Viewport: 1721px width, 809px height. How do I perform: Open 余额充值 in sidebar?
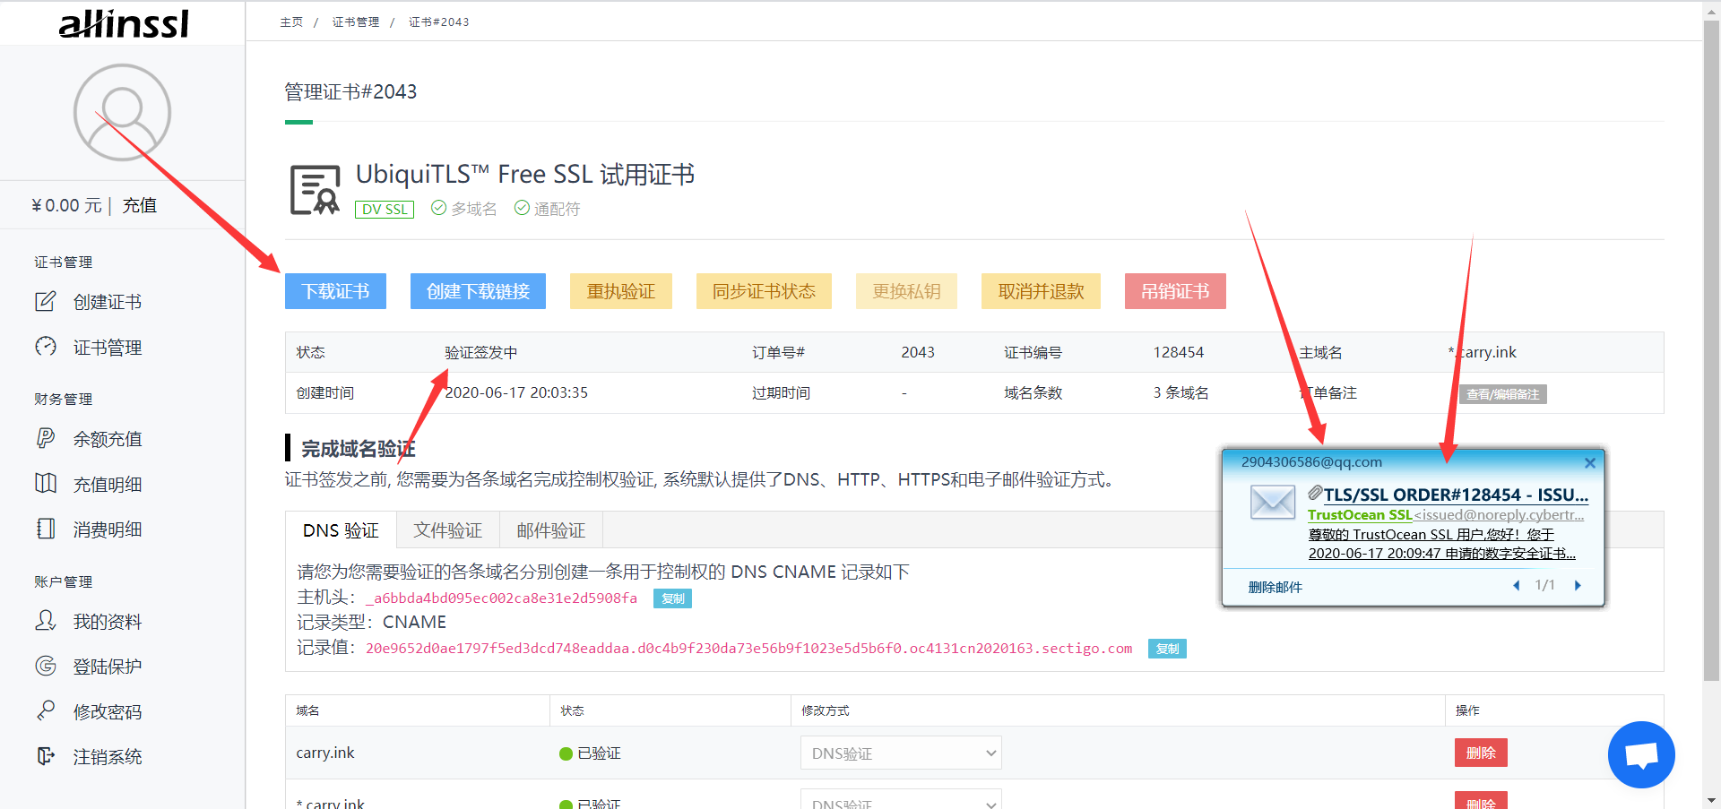pyautogui.click(x=108, y=439)
